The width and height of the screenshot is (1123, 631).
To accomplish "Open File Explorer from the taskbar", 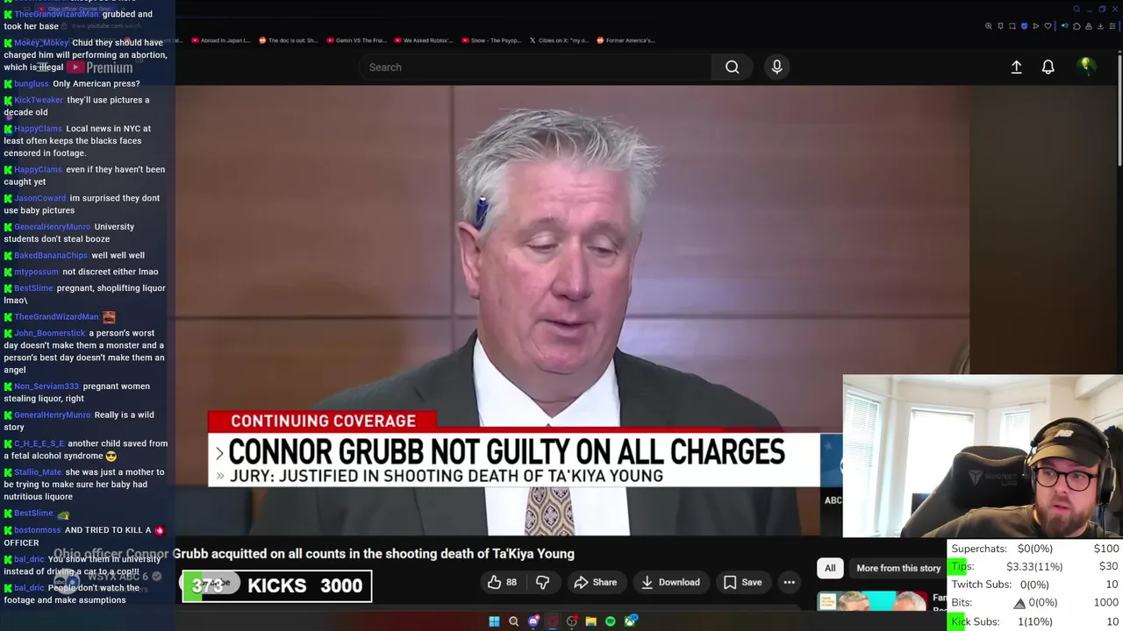I will [x=590, y=621].
